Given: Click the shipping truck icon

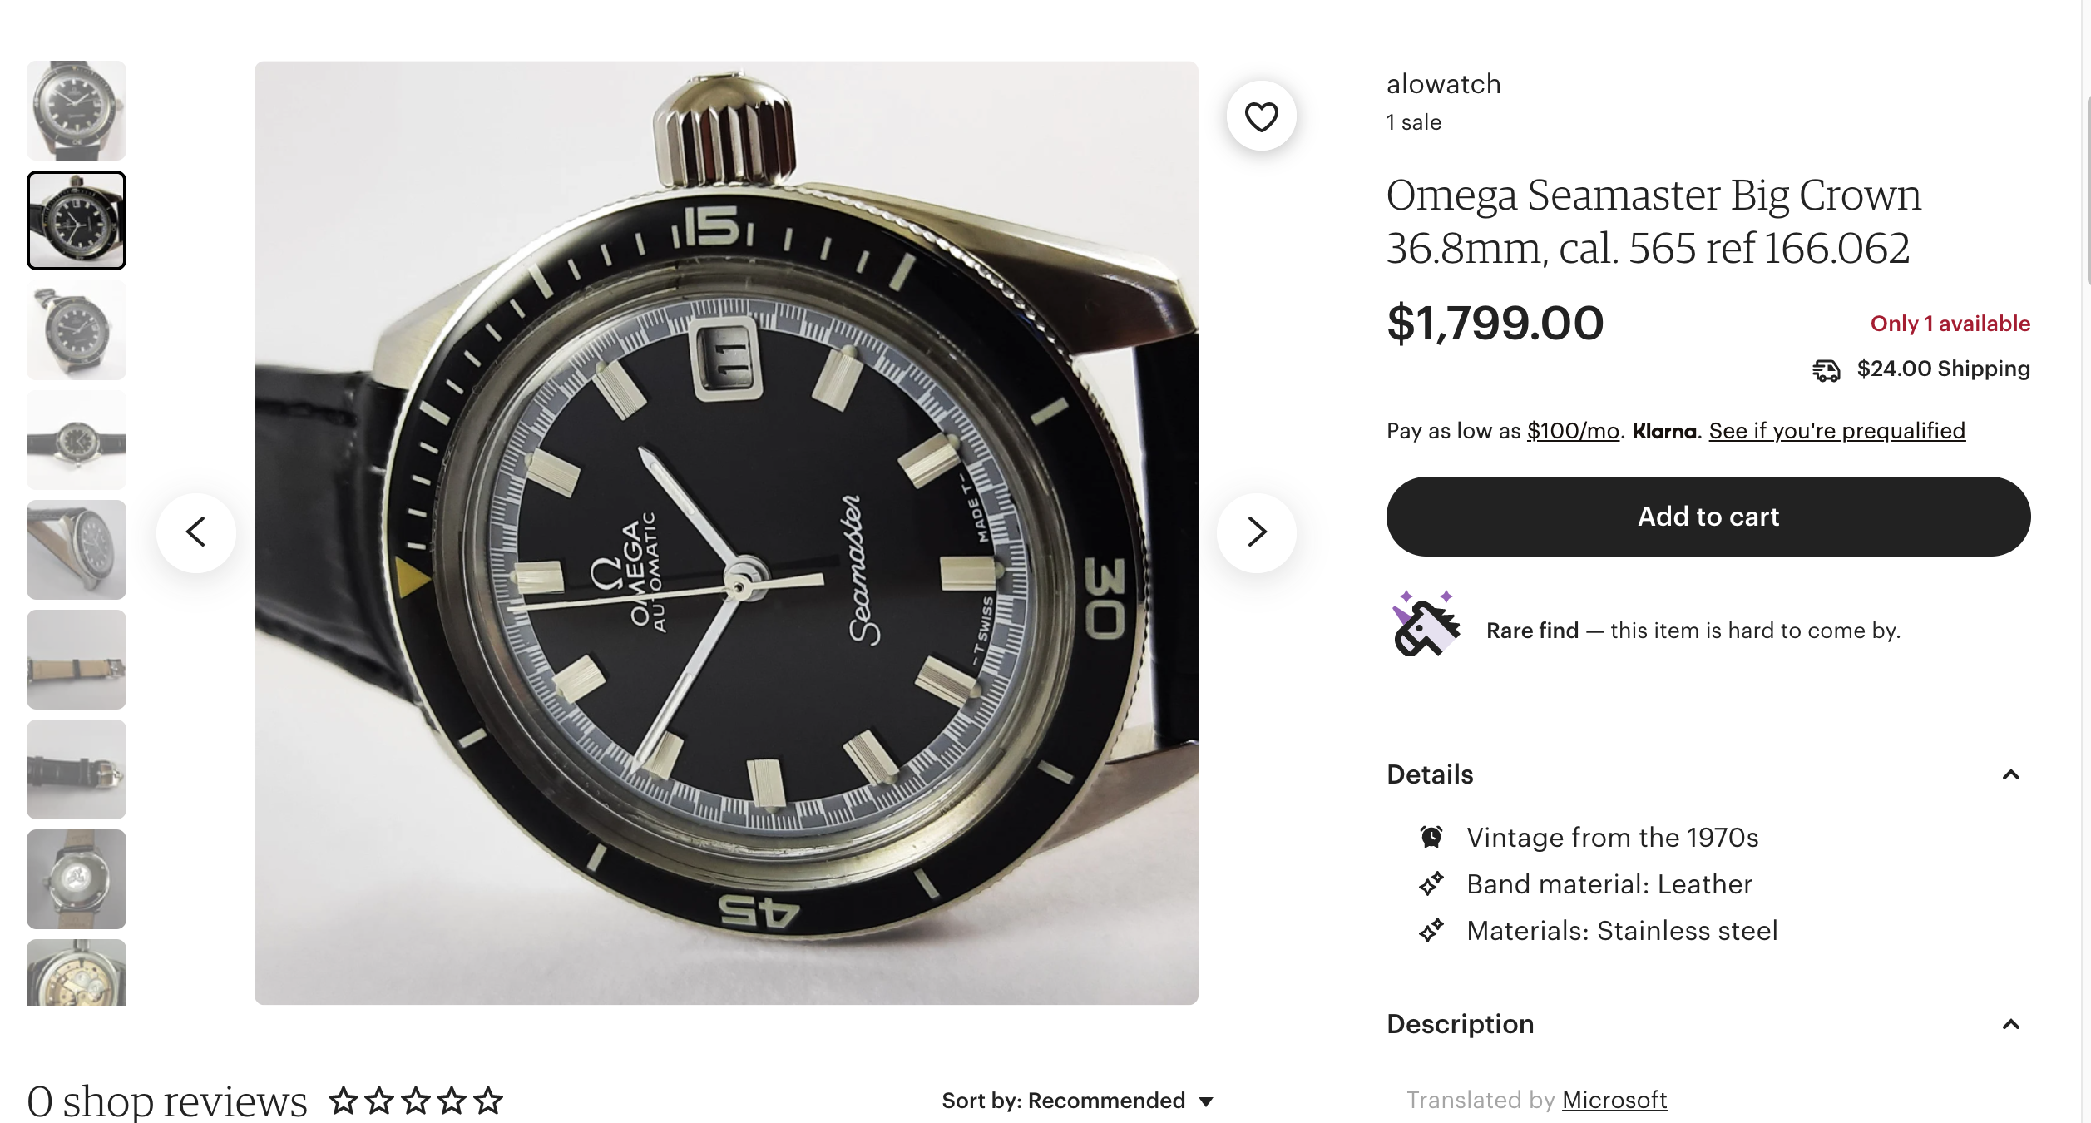Looking at the screenshot, I should [1827, 369].
